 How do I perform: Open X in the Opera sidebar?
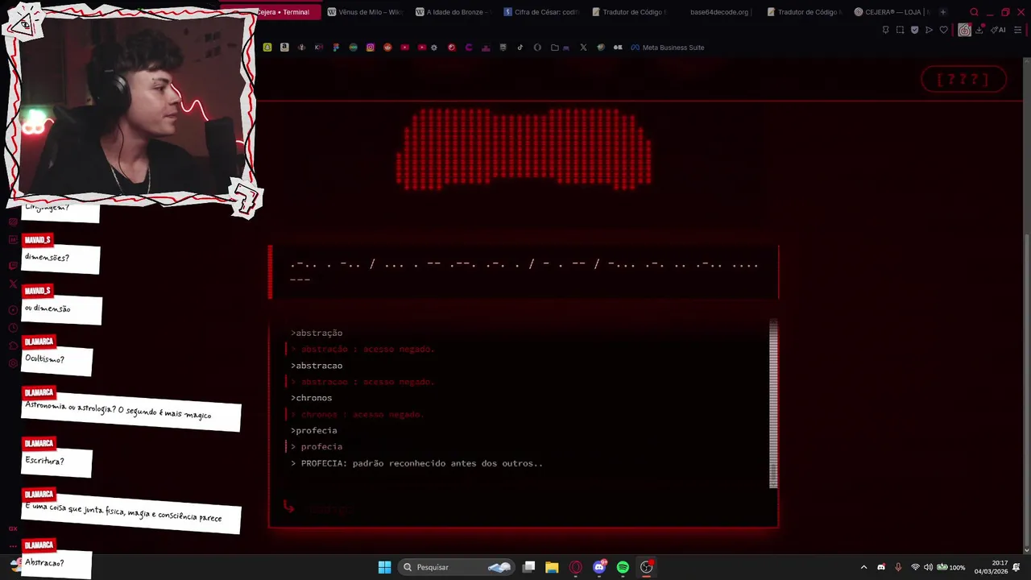point(13,284)
